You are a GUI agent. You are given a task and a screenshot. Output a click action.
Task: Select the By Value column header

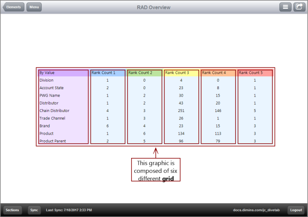click(47, 73)
